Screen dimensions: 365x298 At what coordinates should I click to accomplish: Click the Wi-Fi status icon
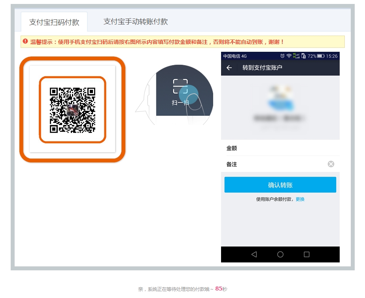[289, 56]
